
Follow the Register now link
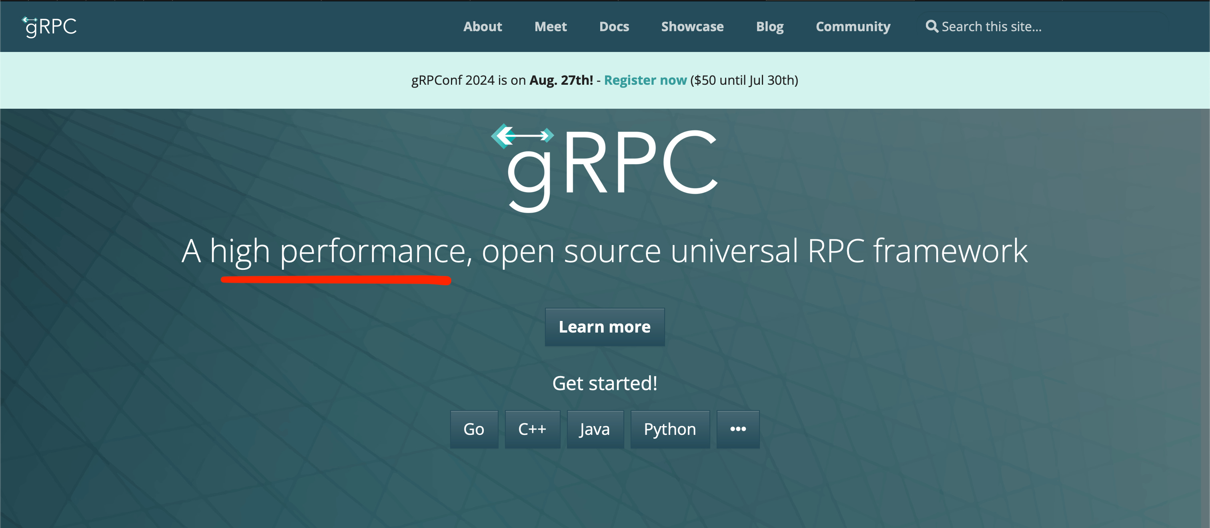645,80
